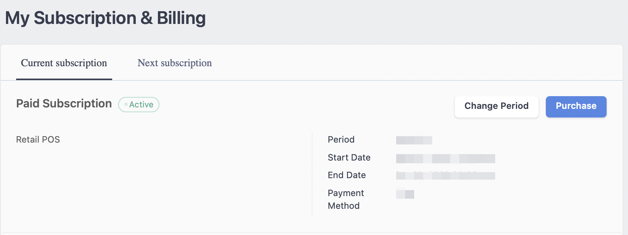Open the Next subscription tab
Viewport: 628px width, 235px height.
pyautogui.click(x=174, y=63)
